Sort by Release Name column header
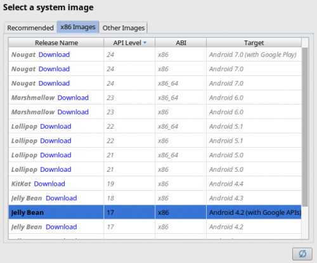 [x=56, y=42]
